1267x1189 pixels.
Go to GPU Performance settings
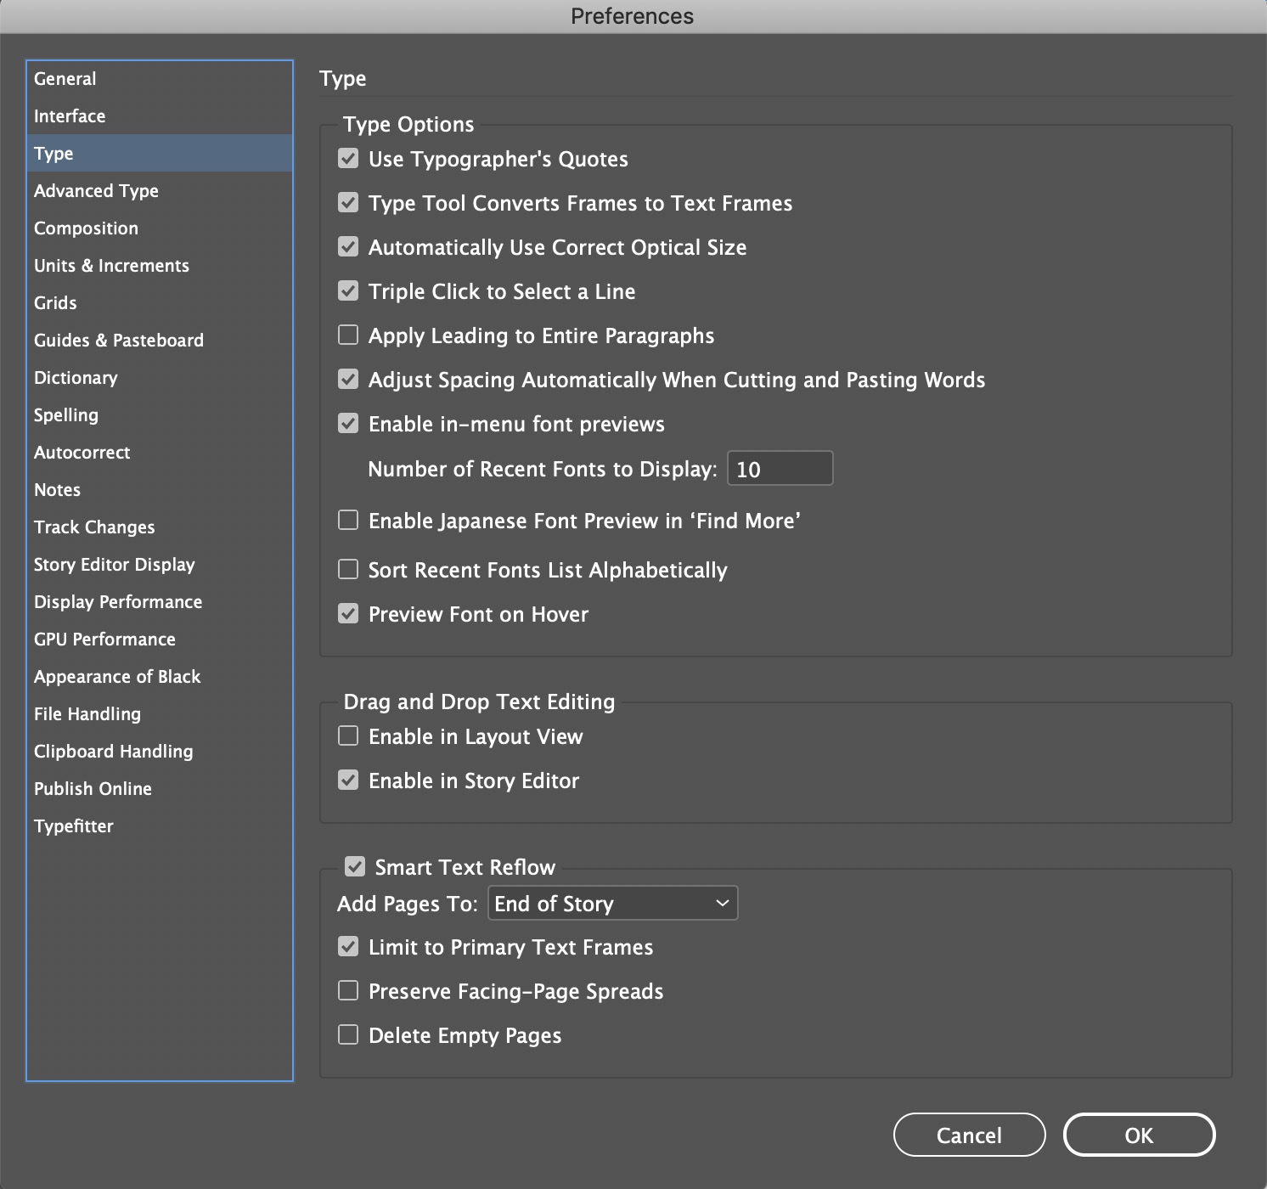(x=104, y=640)
